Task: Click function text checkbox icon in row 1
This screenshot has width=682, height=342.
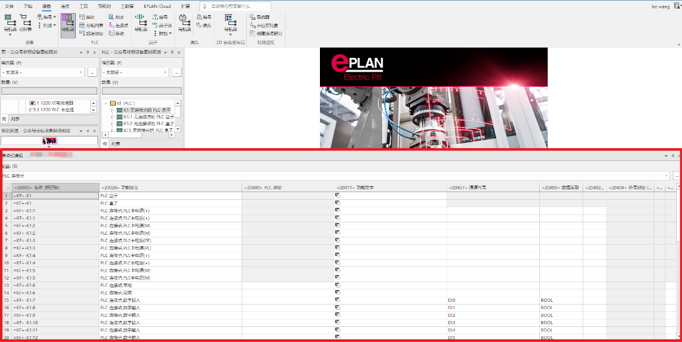Action: click(337, 195)
